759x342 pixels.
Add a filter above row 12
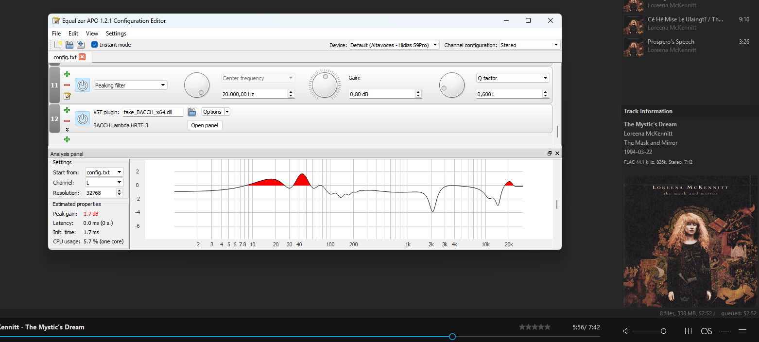tap(67, 110)
